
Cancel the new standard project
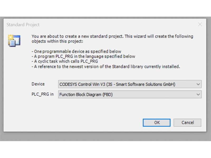[187, 122]
